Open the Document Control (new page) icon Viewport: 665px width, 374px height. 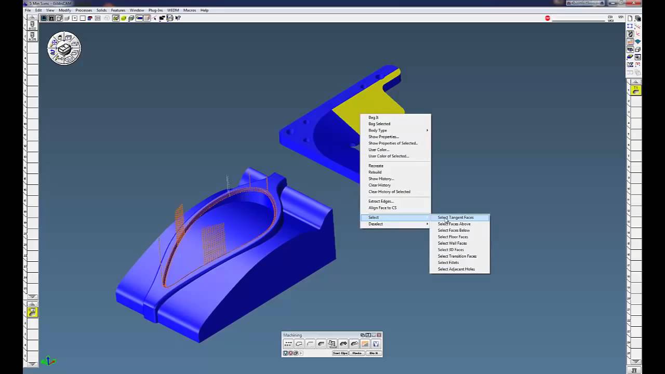630,18
